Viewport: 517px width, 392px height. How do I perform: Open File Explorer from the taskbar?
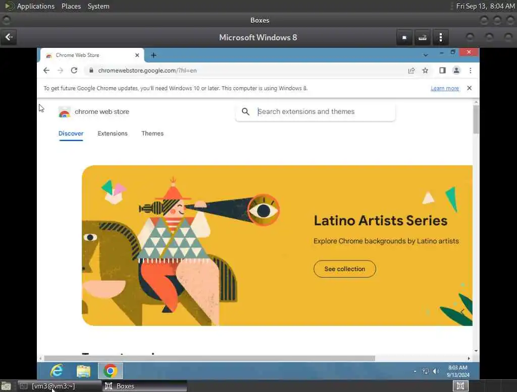pos(83,371)
